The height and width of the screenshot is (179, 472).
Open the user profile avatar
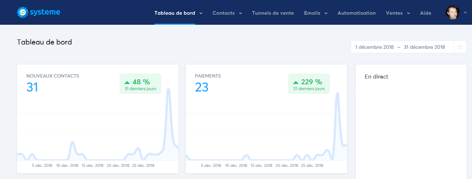tap(452, 13)
